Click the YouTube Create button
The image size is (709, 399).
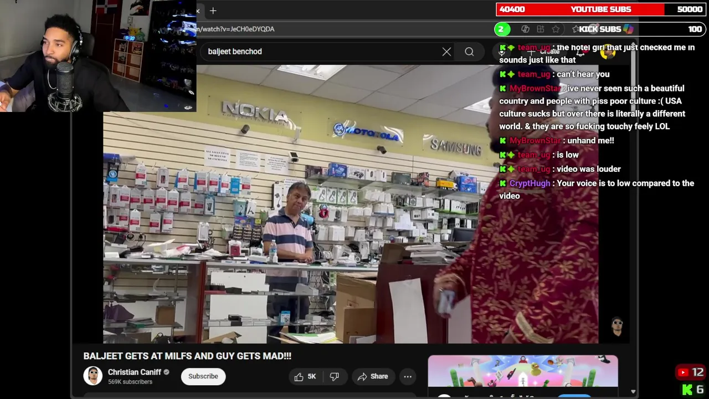(544, 52)
